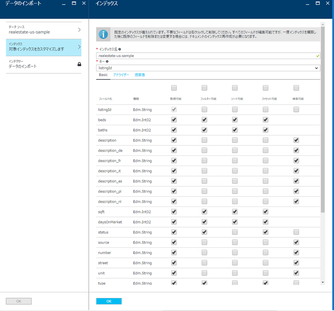Minimize the データのインポート blade
The image size is (334, 311).
pos(64,3)
